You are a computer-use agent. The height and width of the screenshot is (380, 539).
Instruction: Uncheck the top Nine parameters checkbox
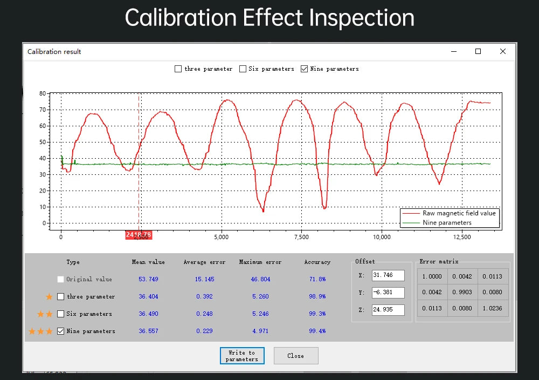[304, 69]
